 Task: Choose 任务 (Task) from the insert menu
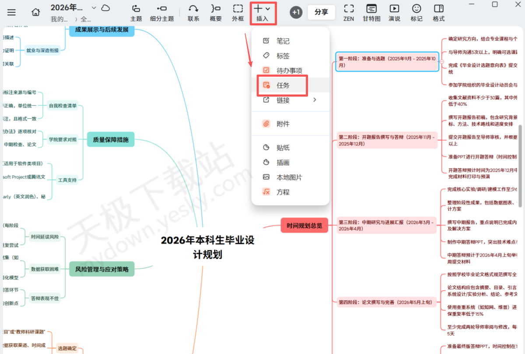(x=282, y=85)
